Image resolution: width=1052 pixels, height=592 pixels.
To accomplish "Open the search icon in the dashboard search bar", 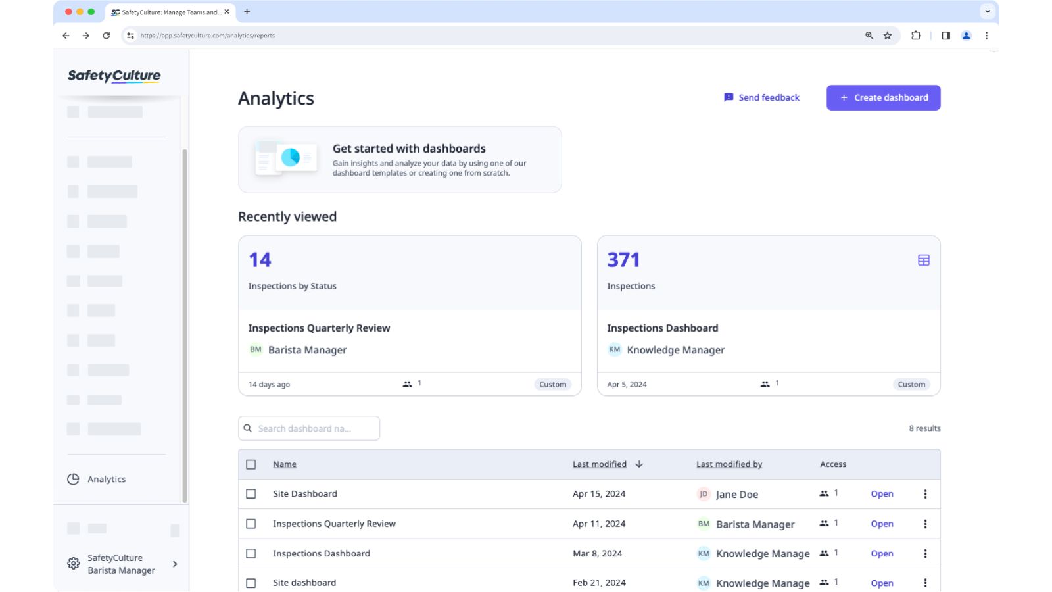I will point(248,428).
